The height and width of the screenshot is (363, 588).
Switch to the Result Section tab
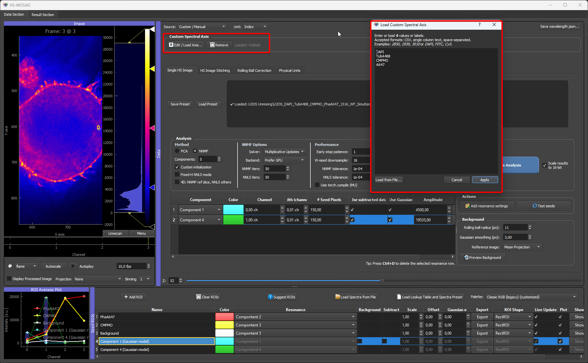[x=43, y=15]
